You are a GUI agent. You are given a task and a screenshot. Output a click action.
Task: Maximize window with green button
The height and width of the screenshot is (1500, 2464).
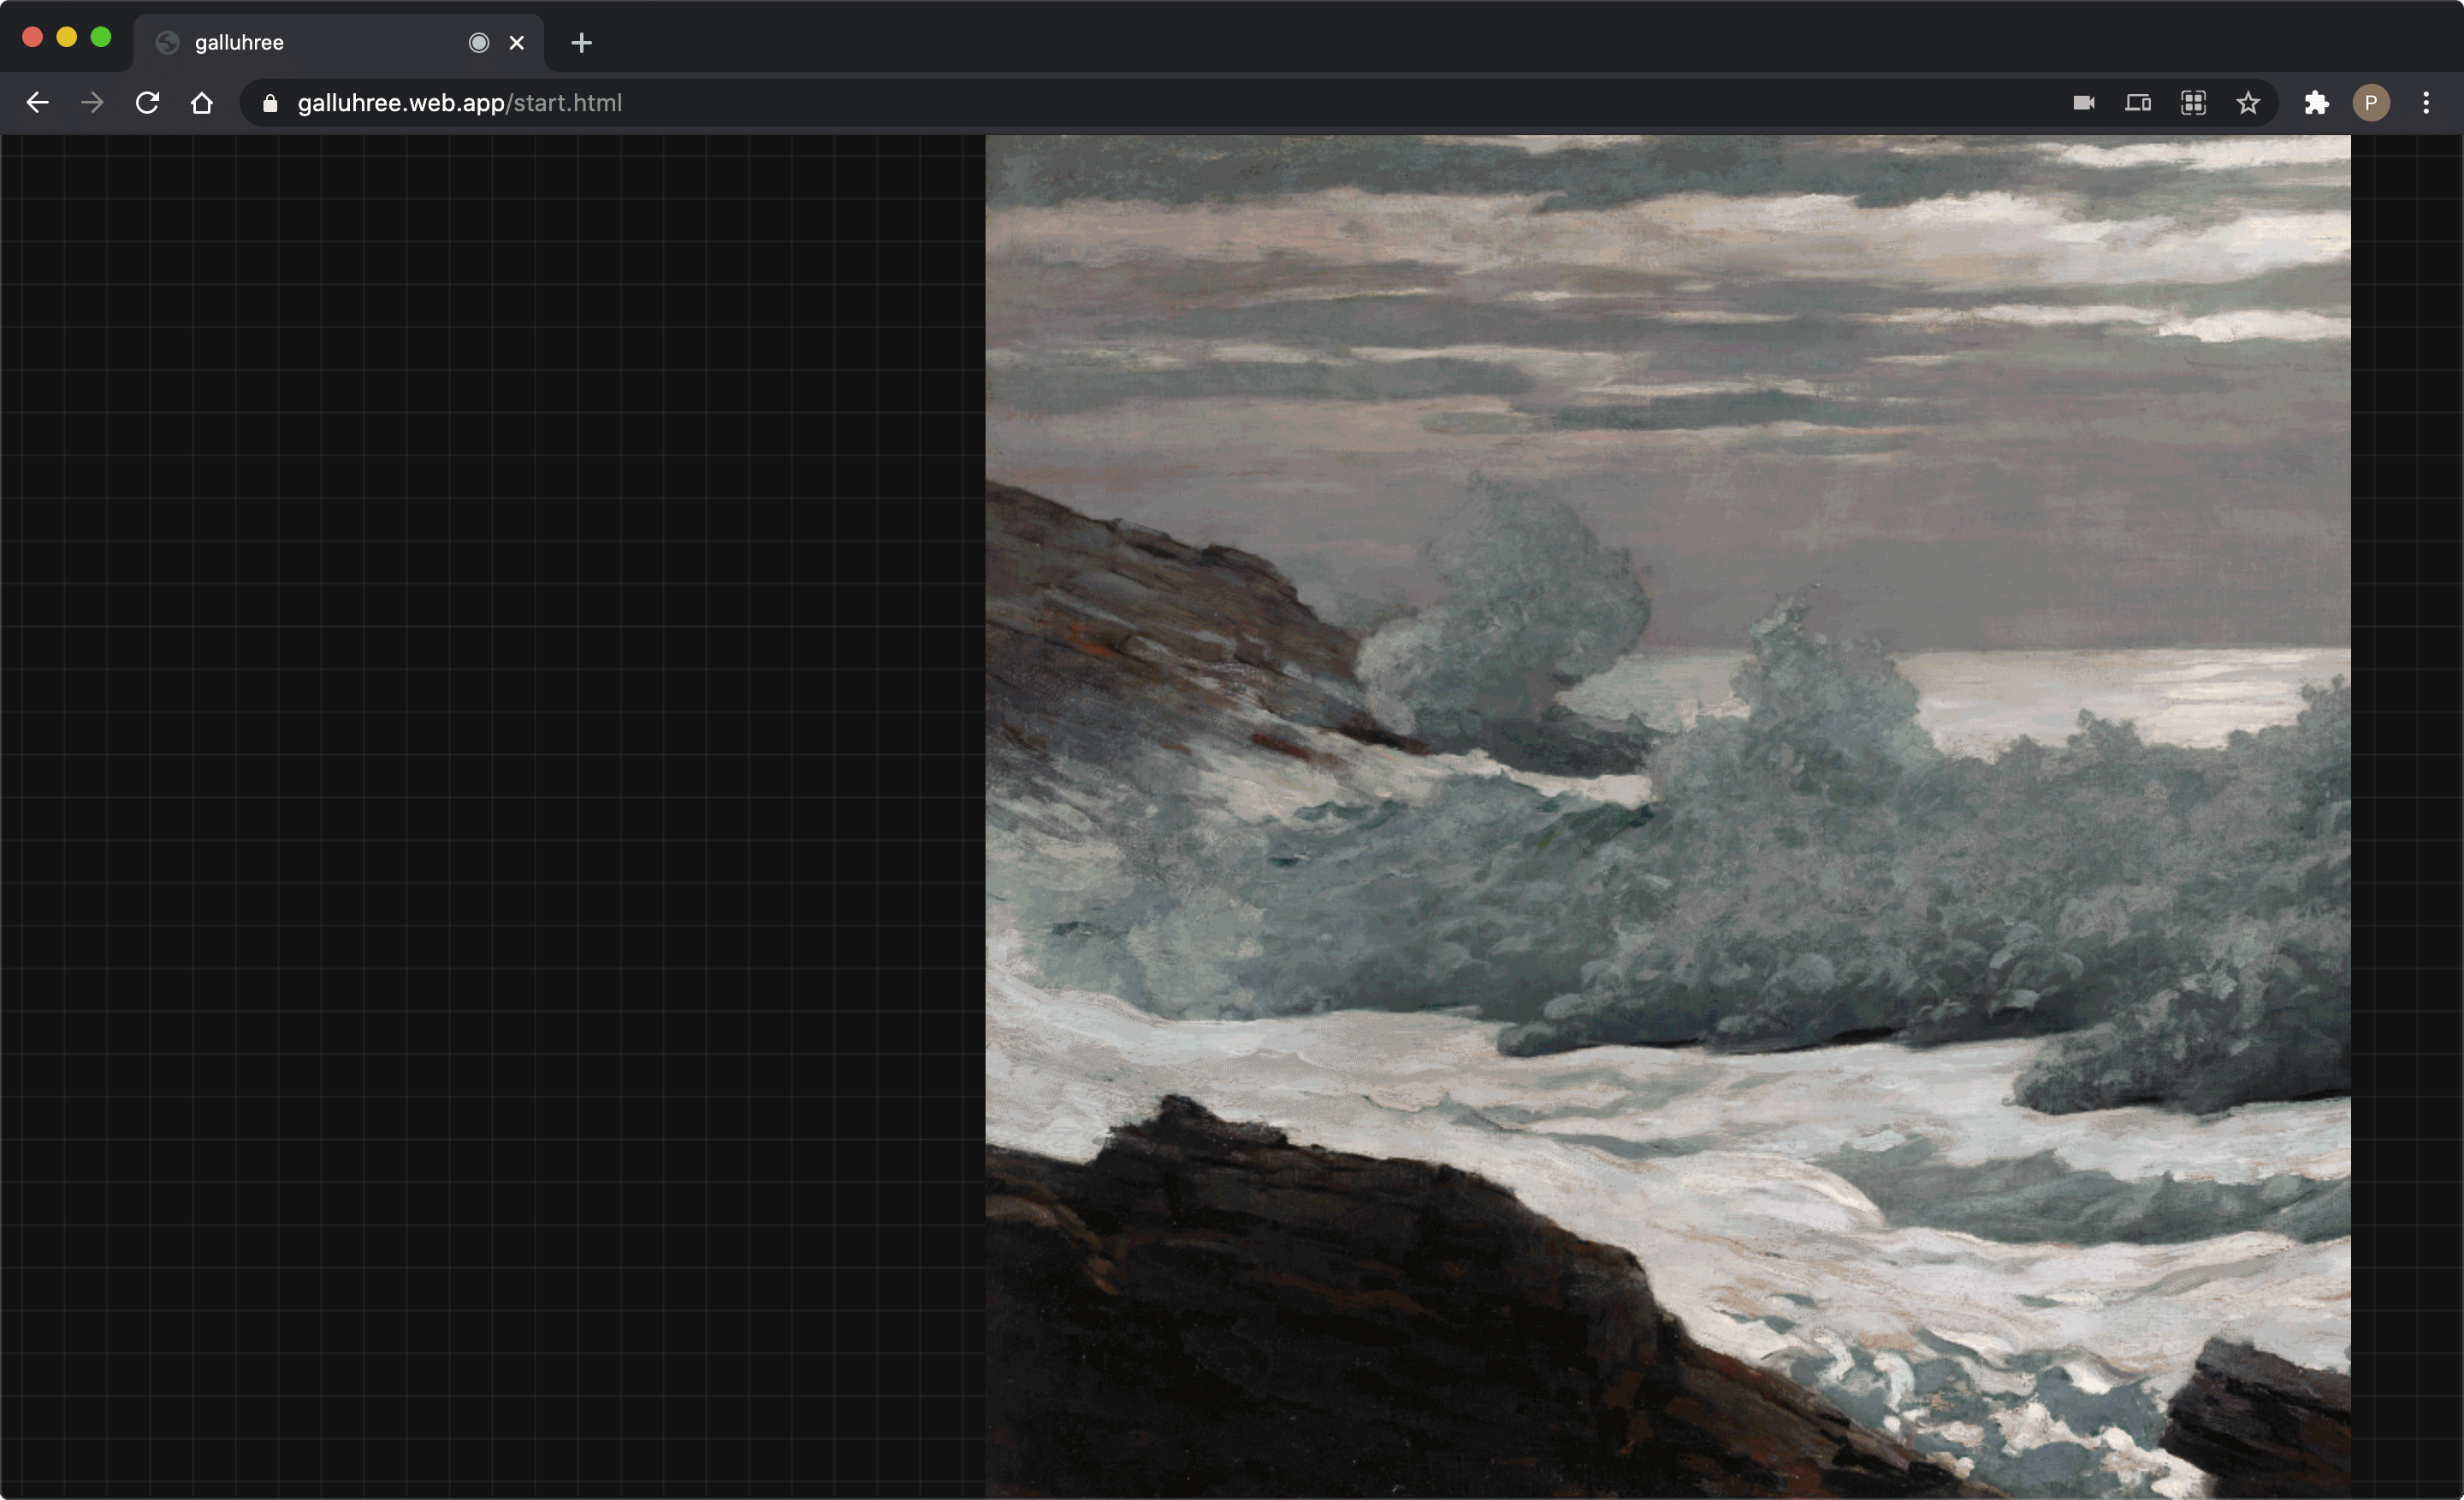coord(101,37)
